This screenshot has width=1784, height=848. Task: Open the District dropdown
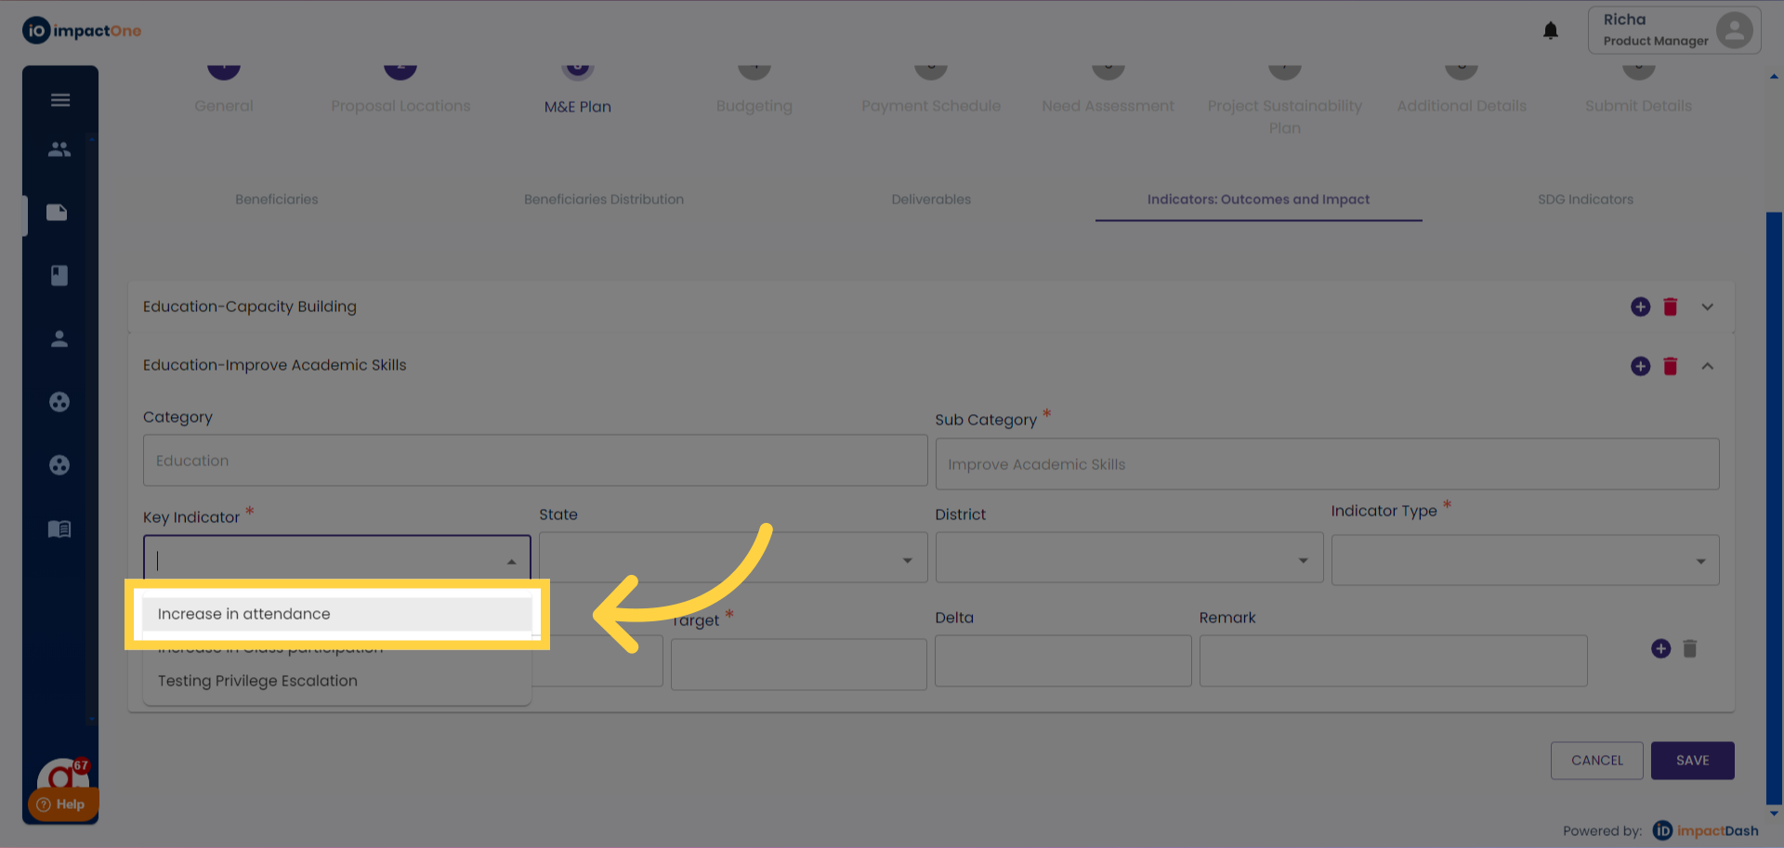1128,559
